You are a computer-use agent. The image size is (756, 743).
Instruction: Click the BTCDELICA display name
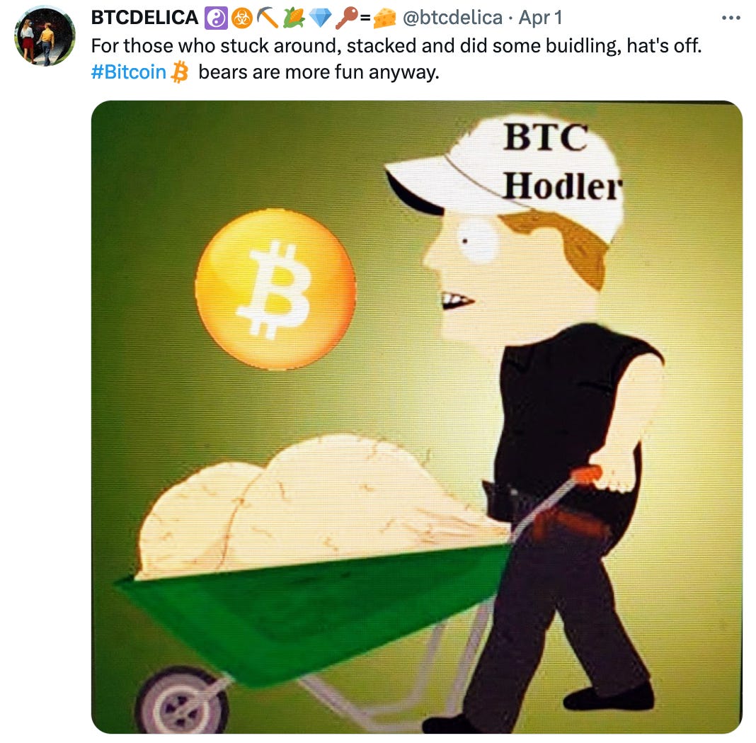pyautogui.click(x=144, y=18)
